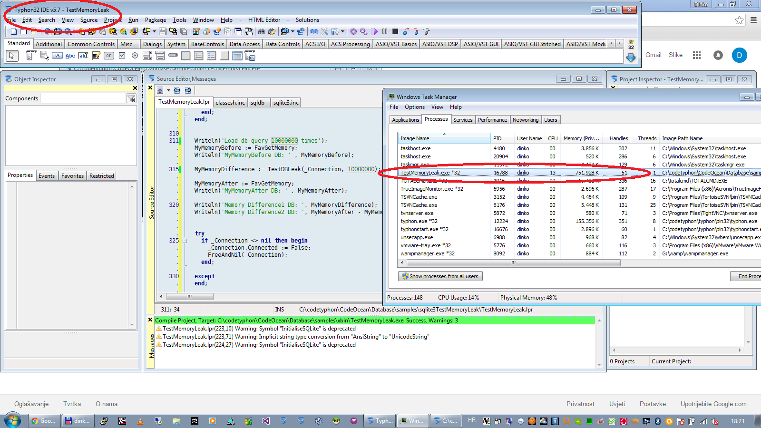Open the dropdown arrow beside build mode icon
761x428 pixels.
point(293,31)
